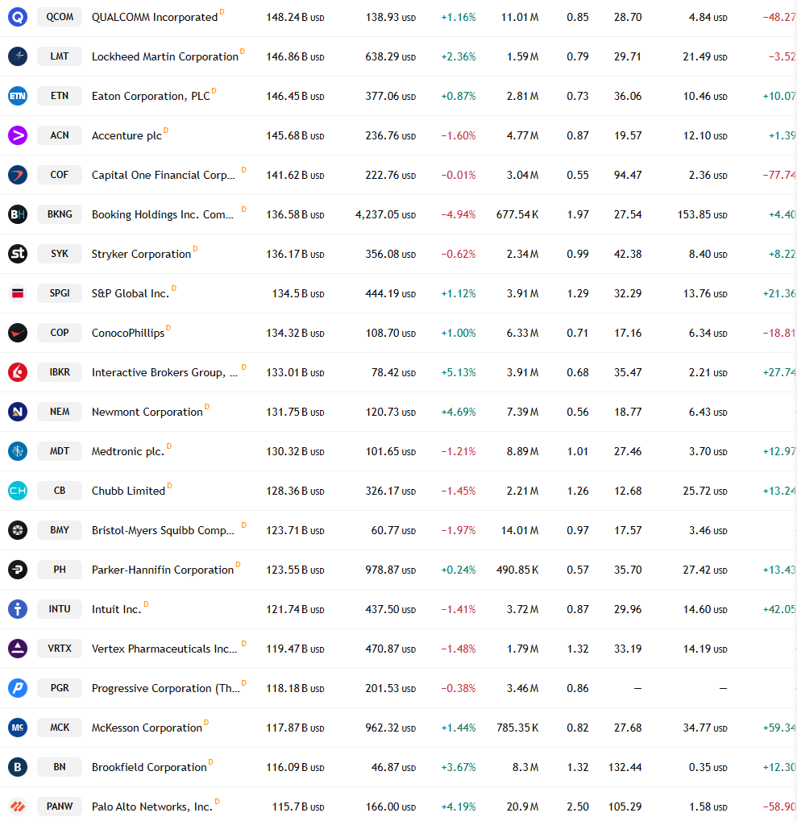
Task: Click the McKesson logo icon
Action: pos(18,728)
